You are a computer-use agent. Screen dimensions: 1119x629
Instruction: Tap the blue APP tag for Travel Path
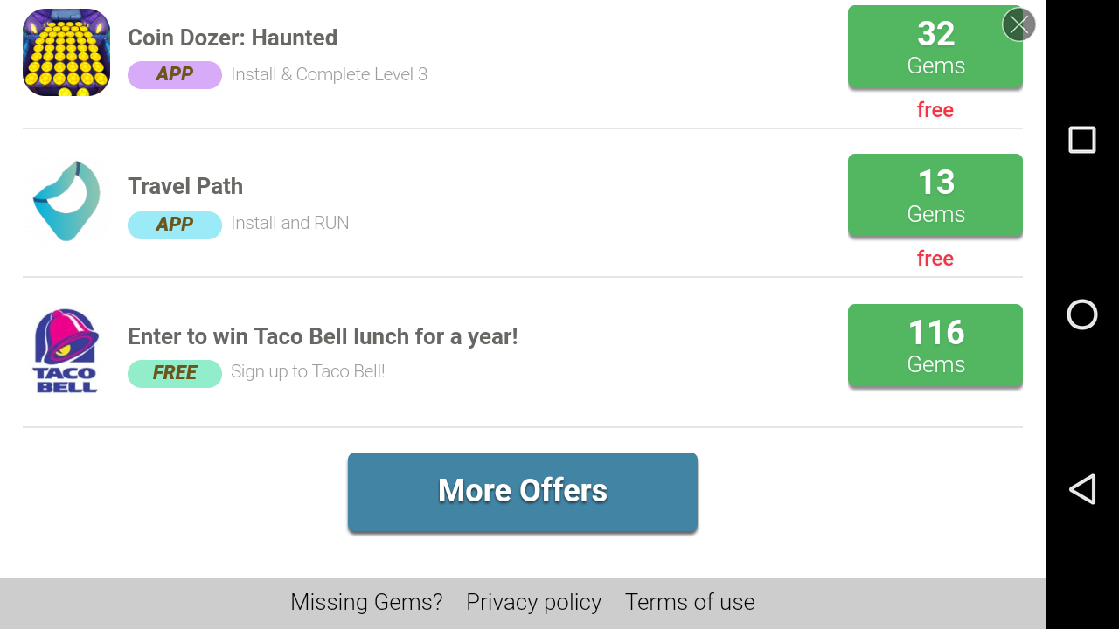[175, 225]
